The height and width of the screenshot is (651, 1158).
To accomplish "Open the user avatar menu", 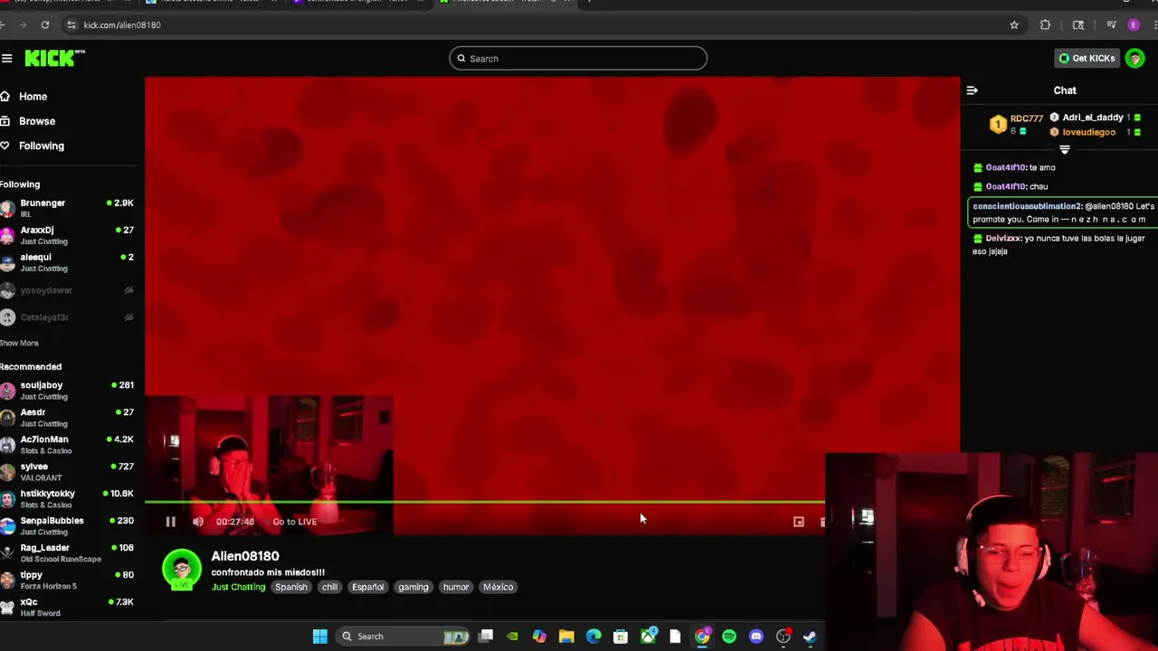I will pyautogui.click(x=1135, y=59).
